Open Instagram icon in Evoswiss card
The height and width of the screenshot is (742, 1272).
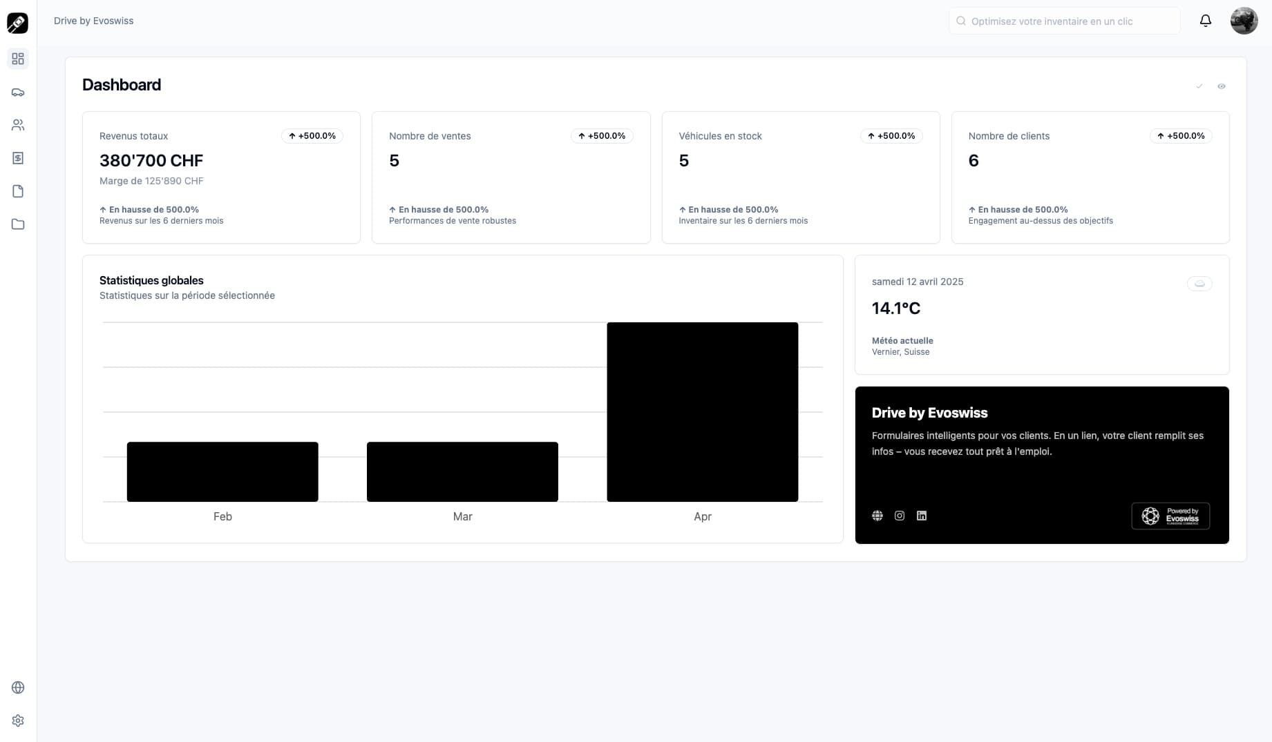click(899, 516)
